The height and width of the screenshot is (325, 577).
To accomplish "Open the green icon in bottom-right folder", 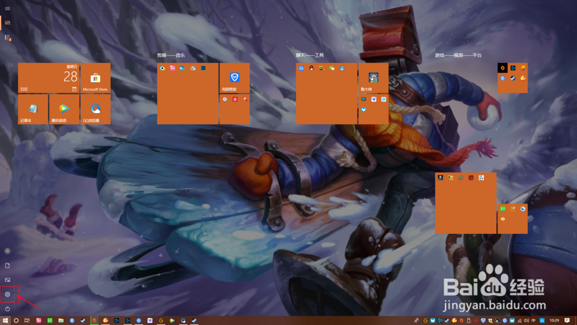I will point(503,209).
